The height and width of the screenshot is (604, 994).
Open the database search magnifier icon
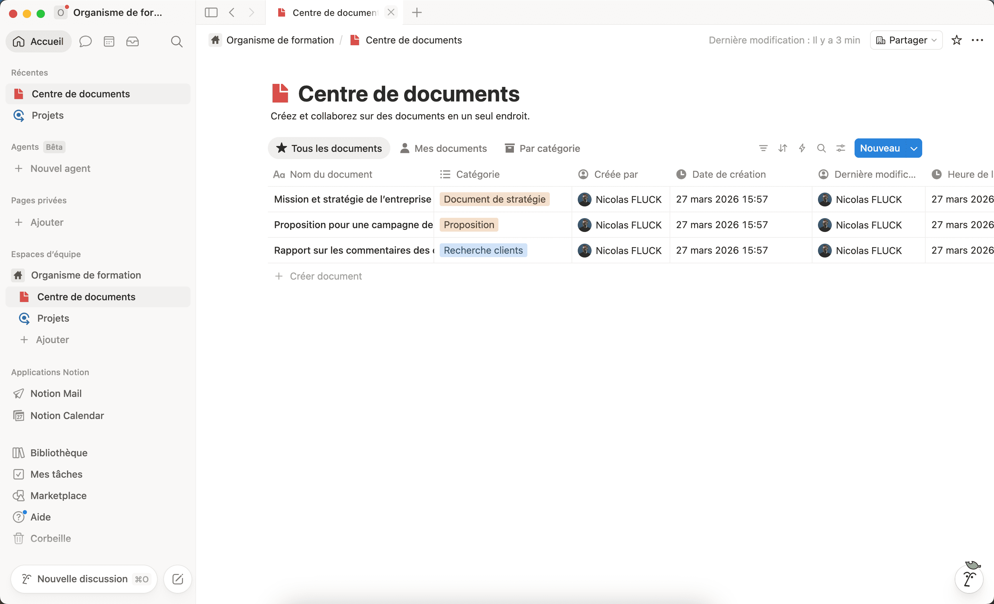click(821, 148)
